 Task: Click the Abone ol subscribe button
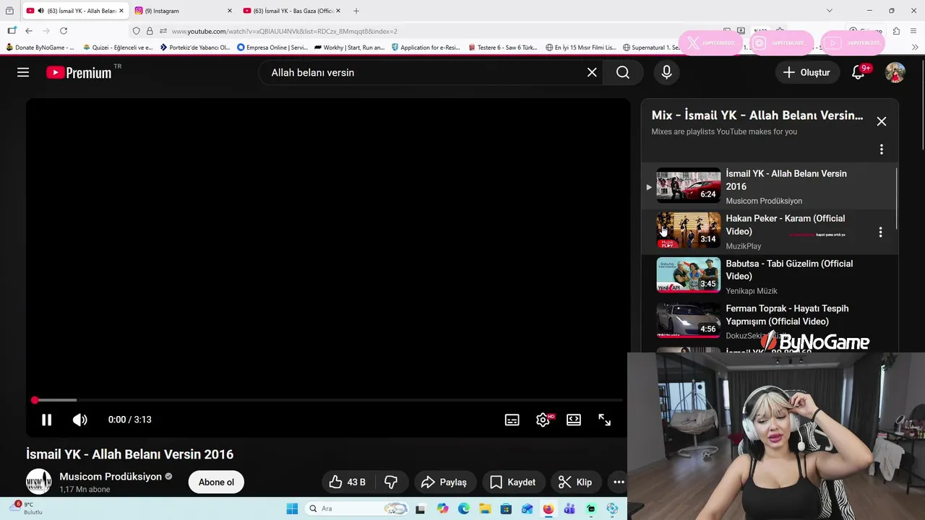click(216, 482)
